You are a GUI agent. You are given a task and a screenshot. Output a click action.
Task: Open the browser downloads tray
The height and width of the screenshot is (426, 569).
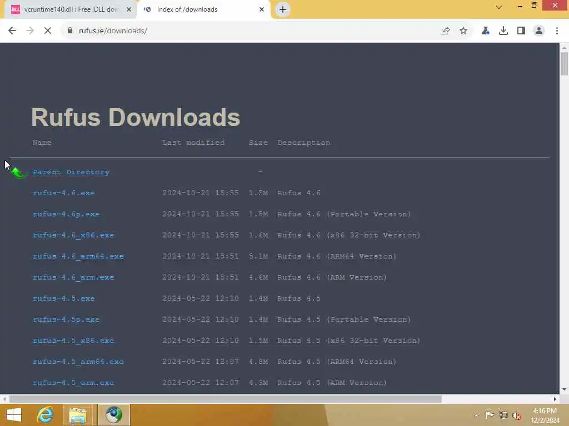click(x=503, y=31)
